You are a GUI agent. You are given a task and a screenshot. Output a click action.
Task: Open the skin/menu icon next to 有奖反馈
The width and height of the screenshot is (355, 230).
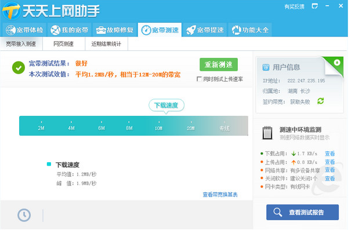[x=315, y=6]
